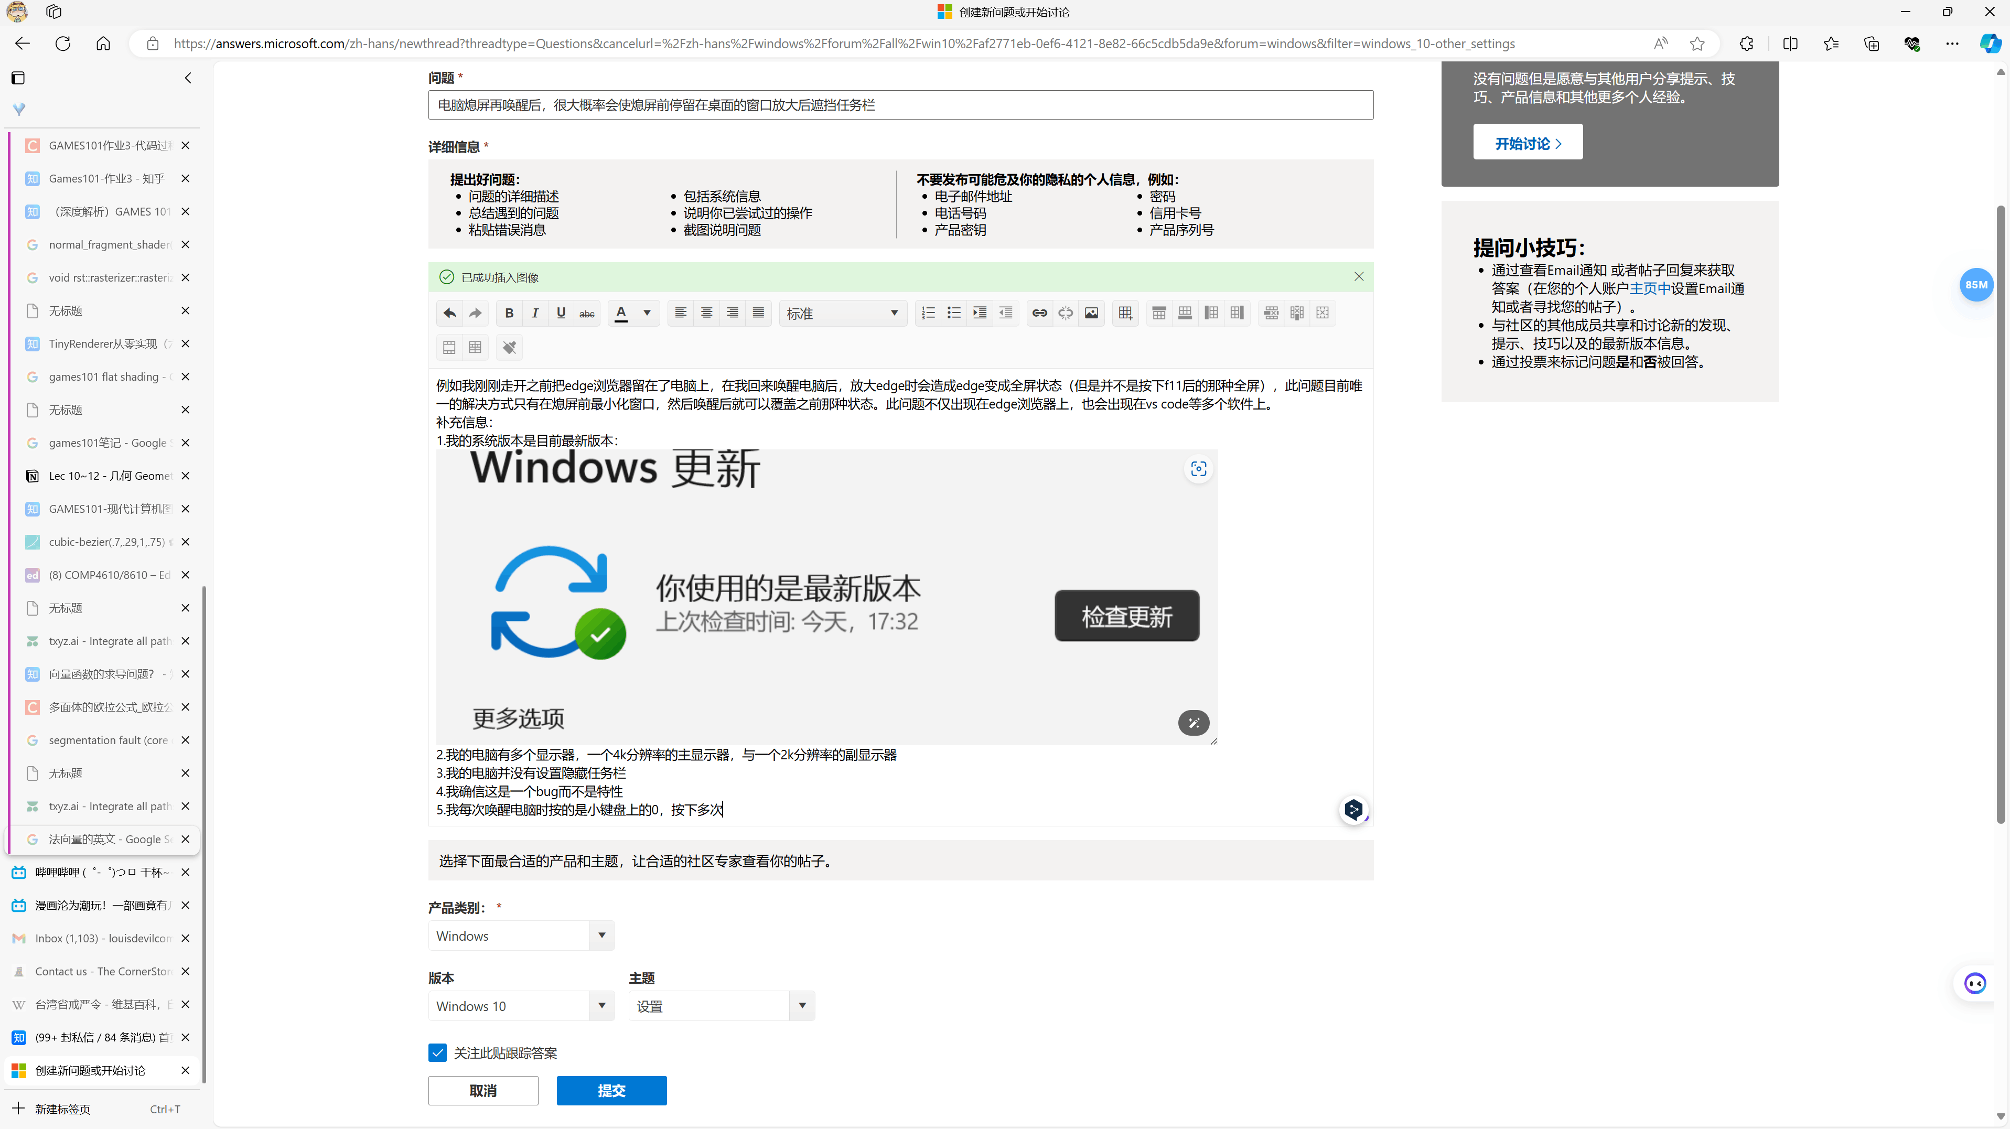Switch to the 哔哩哔哩 tab
This screenshot has height=1129, width=2010.
pyautogui.click(x=101, y=872)
